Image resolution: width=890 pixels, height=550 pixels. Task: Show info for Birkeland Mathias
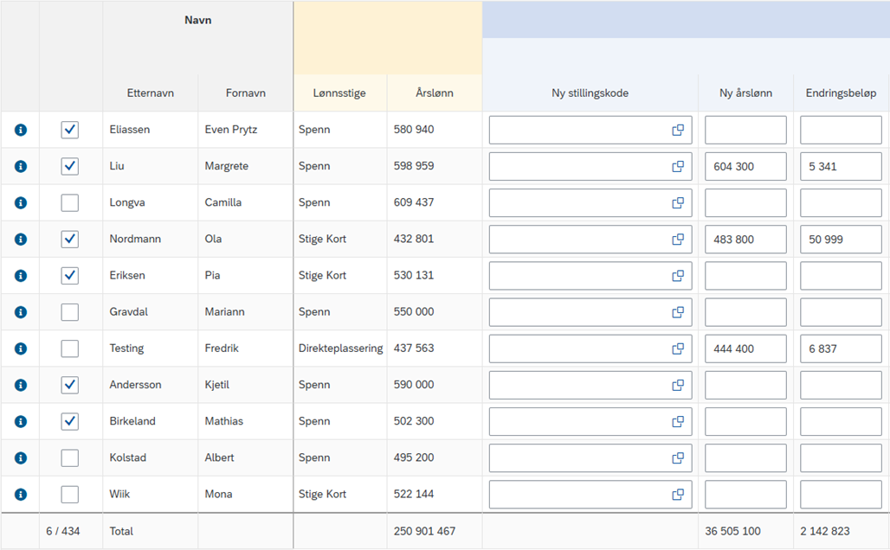(x=21, y=421)
